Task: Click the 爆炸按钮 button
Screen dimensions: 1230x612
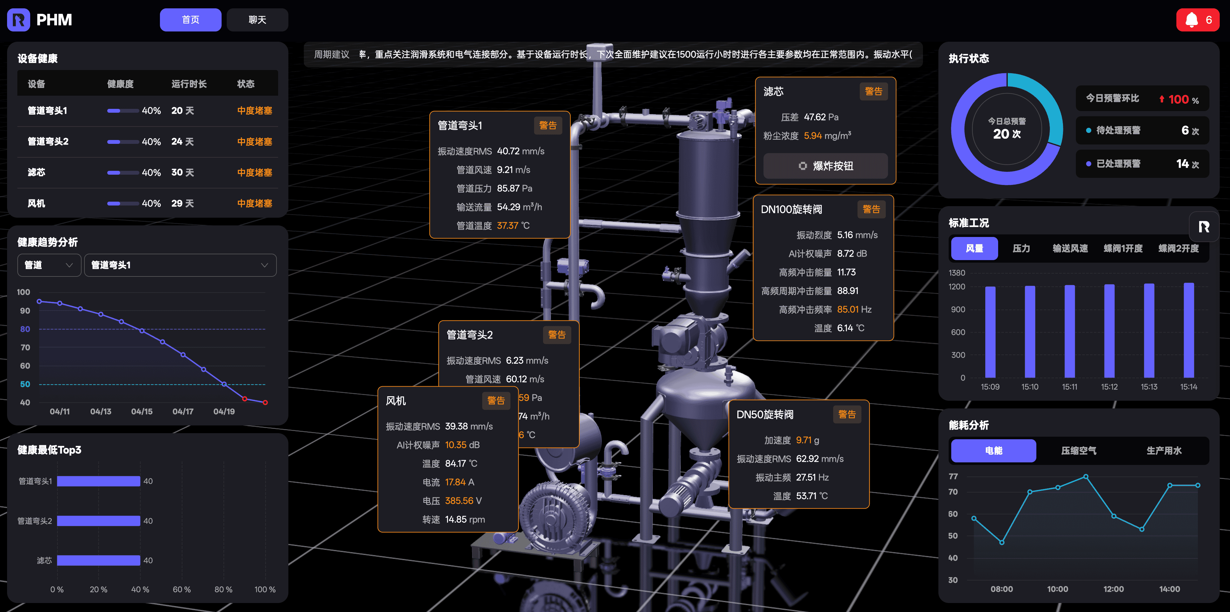Action: (x=826, y=166)
